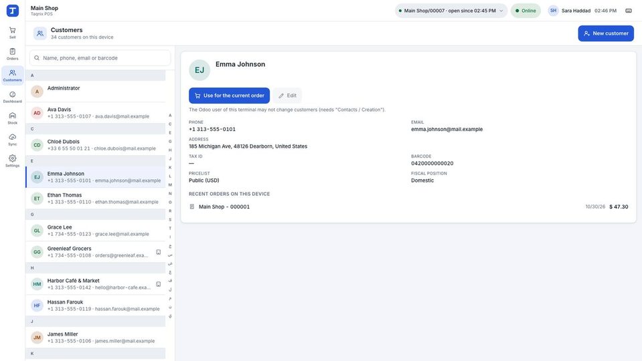642x361 pixels.
Task: Jump to letter M in the alphabet index
Action: (x=170, y=185)
